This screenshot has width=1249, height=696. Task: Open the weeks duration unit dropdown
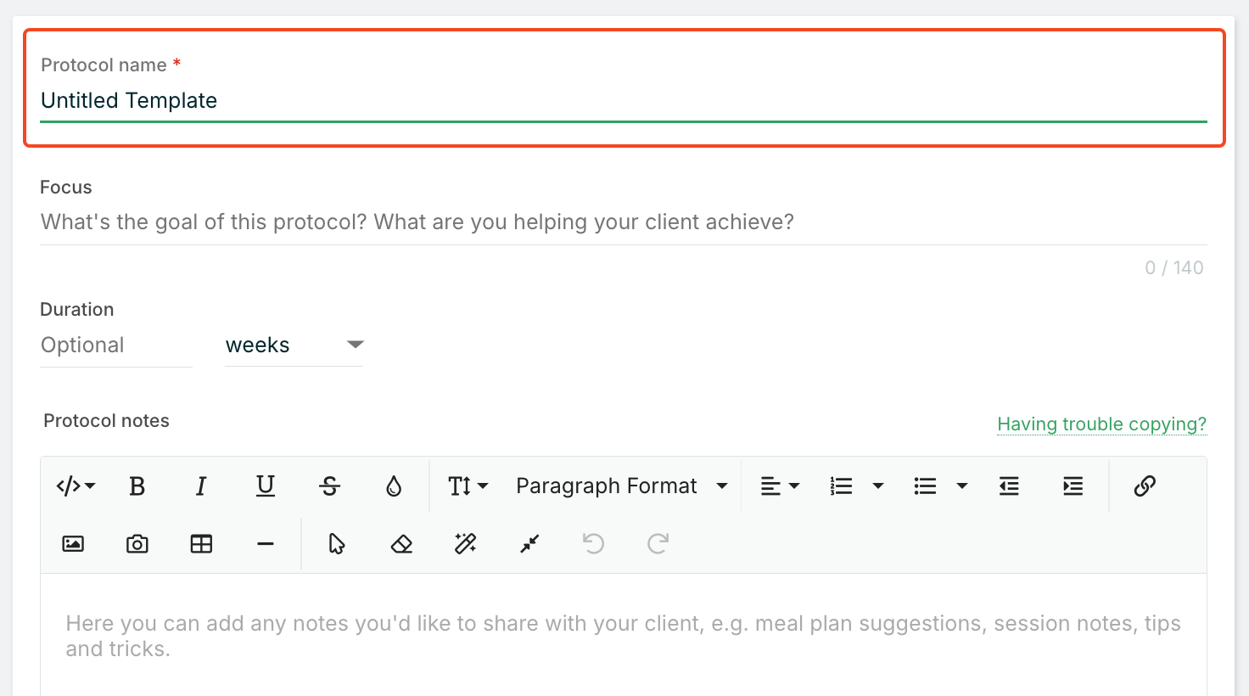pos(294,345)
